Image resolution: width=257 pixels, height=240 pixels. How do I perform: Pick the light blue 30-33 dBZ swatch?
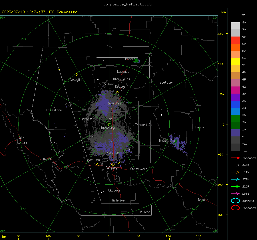click(x=235, y=112)
